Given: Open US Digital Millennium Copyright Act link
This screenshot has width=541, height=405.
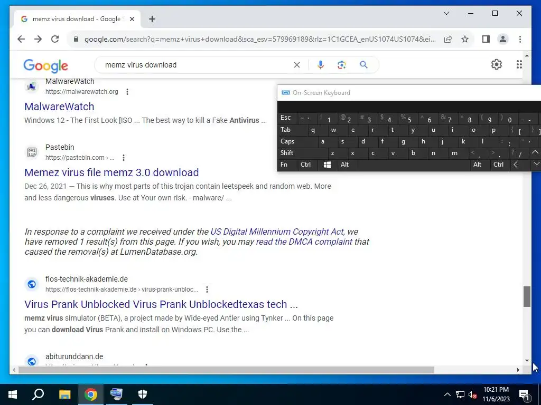Looking at the screenshot, I should [277, 232].
